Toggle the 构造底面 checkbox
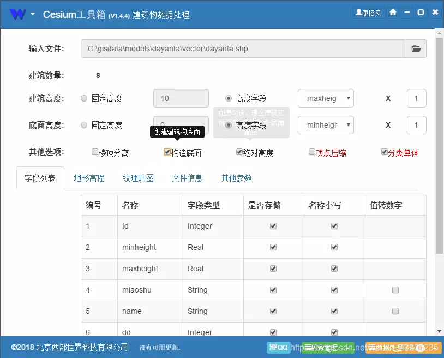This screenshot has width=444, height=358. coord(167,152)
